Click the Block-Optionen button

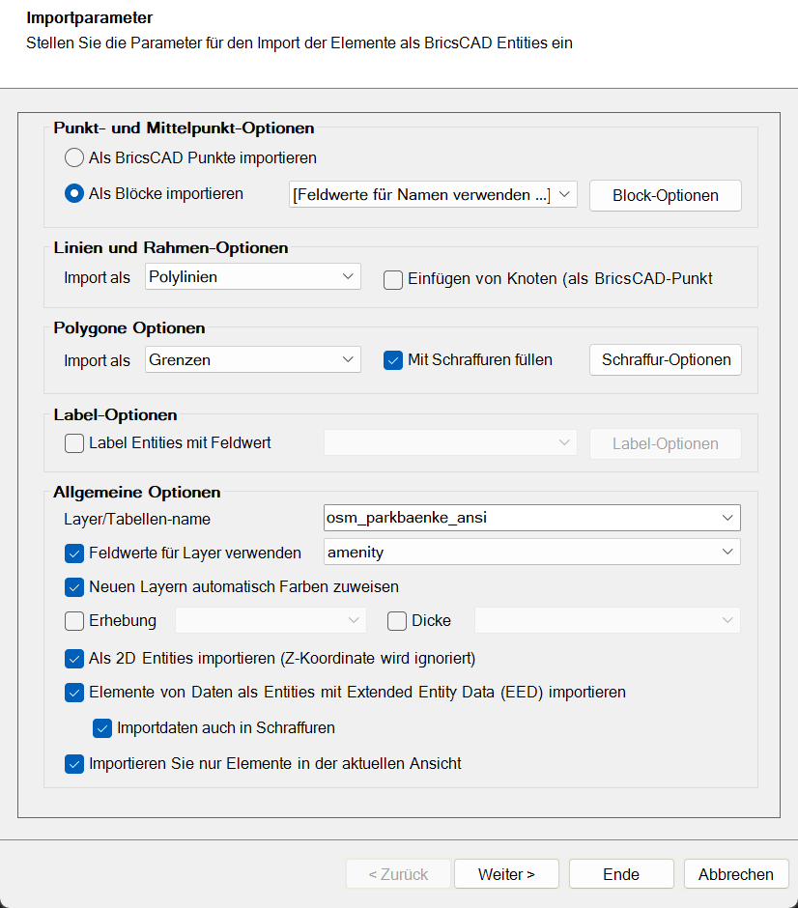[665, 195]
